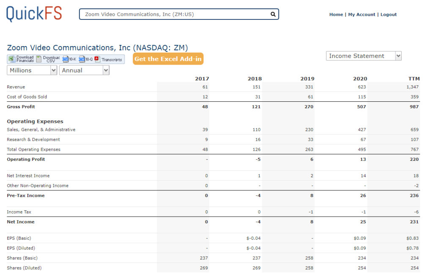This screenshot has height=274, width=433.
Task: Click the Logout link
Action: point(389,15)
